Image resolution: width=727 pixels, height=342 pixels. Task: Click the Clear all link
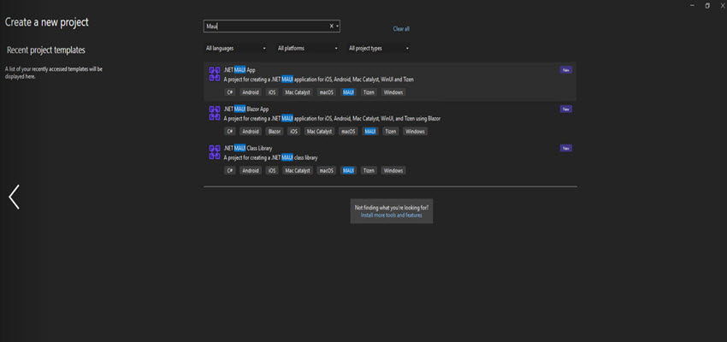click(401, 28)
